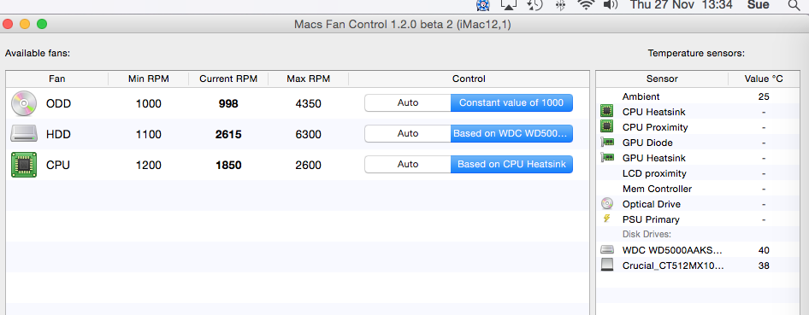
Task: Click the HDD fan drive icon
Action: (24, 134)
